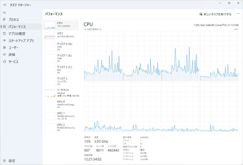Image resolution: width=243 pixels, height=165 pixels.
Task: Click the run new task icon
Action: [x=201, y=14]
